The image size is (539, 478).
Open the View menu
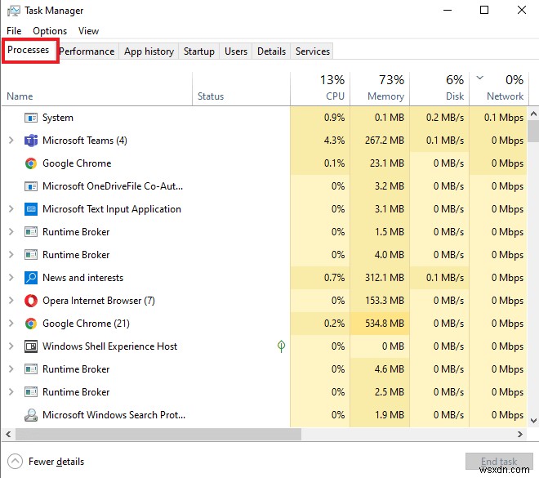[88, 31]
